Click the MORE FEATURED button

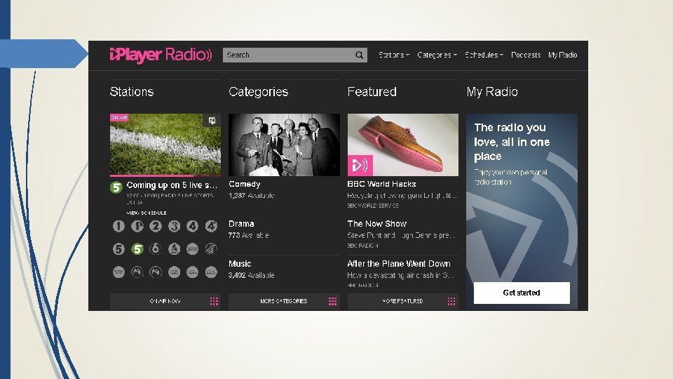point(402,301)
